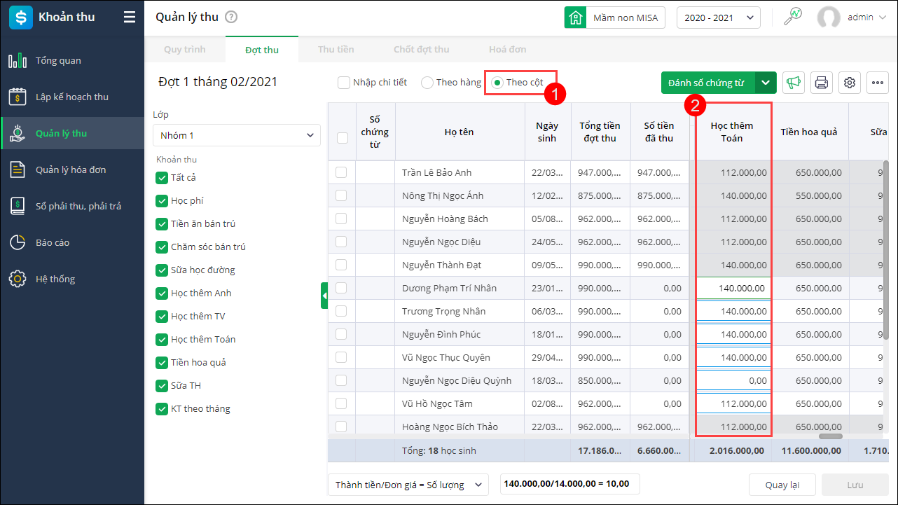Tick the checkbox for Trần Lê Bảo Anh
This screenshot has width=898, height=505.
pyautogui.click(x=341, y=172)
